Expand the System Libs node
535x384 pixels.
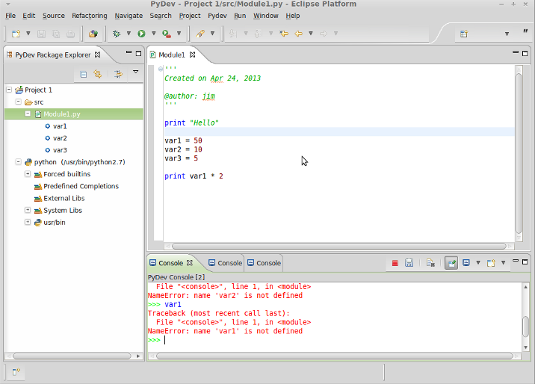point(28,210)
